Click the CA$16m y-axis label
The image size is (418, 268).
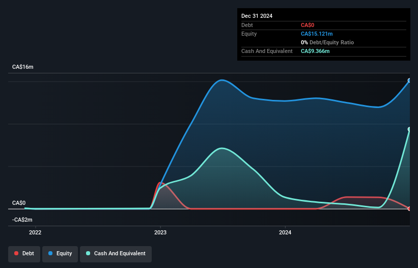(x=23, y=67)
